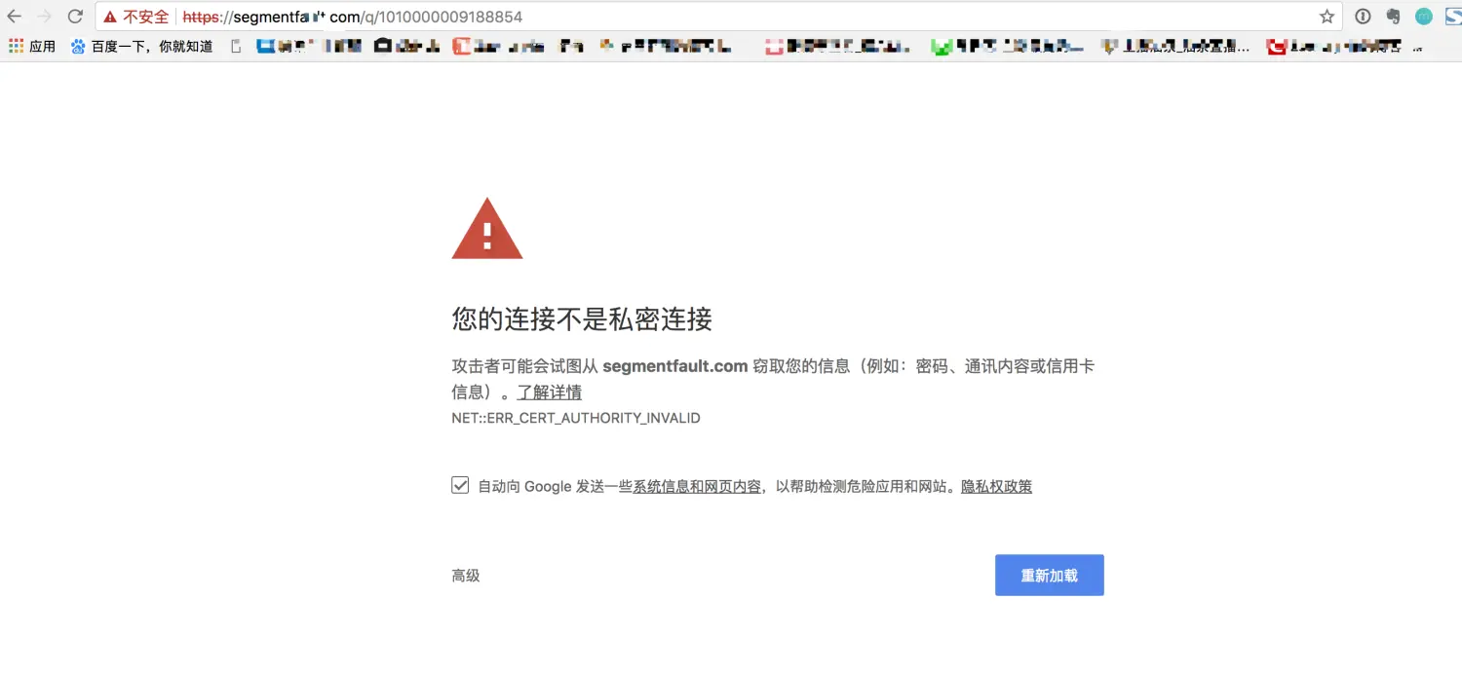The image size is (1462, 673).
Task: Click the forward navigation arrow
Action: point(44,17)
